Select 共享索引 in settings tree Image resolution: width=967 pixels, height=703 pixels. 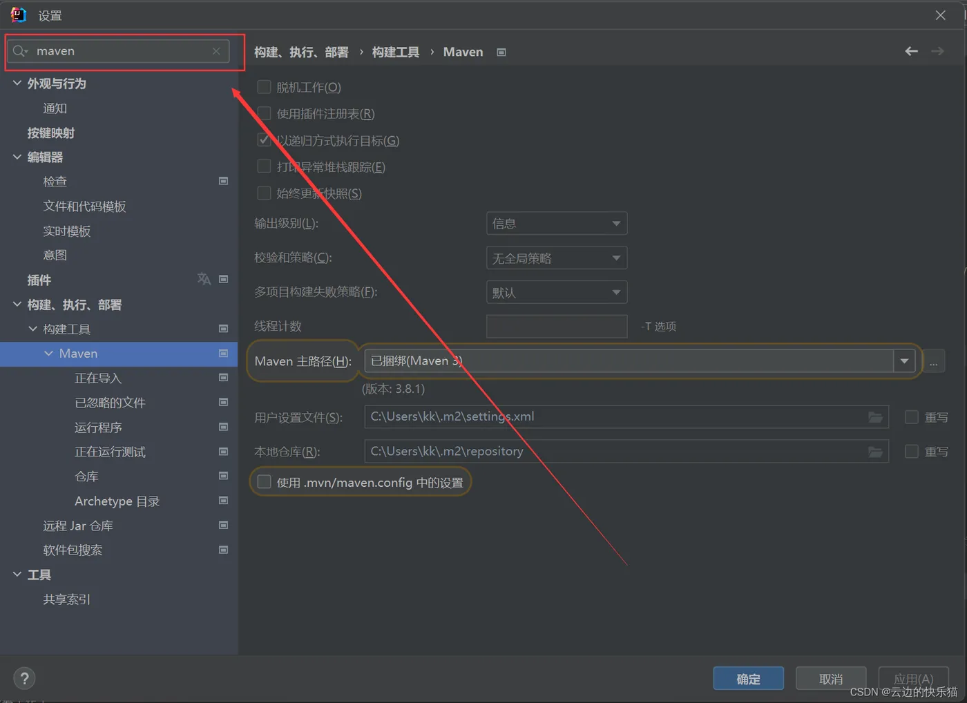[x=67, y=599]
